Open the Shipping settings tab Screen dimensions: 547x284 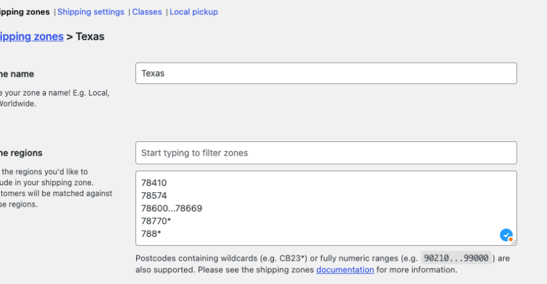pyautogui.click(x=91, y=12)
